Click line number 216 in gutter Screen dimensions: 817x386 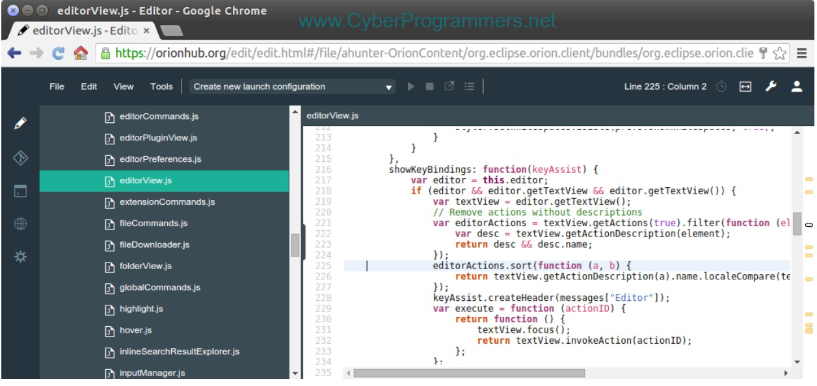coord(323,169)
